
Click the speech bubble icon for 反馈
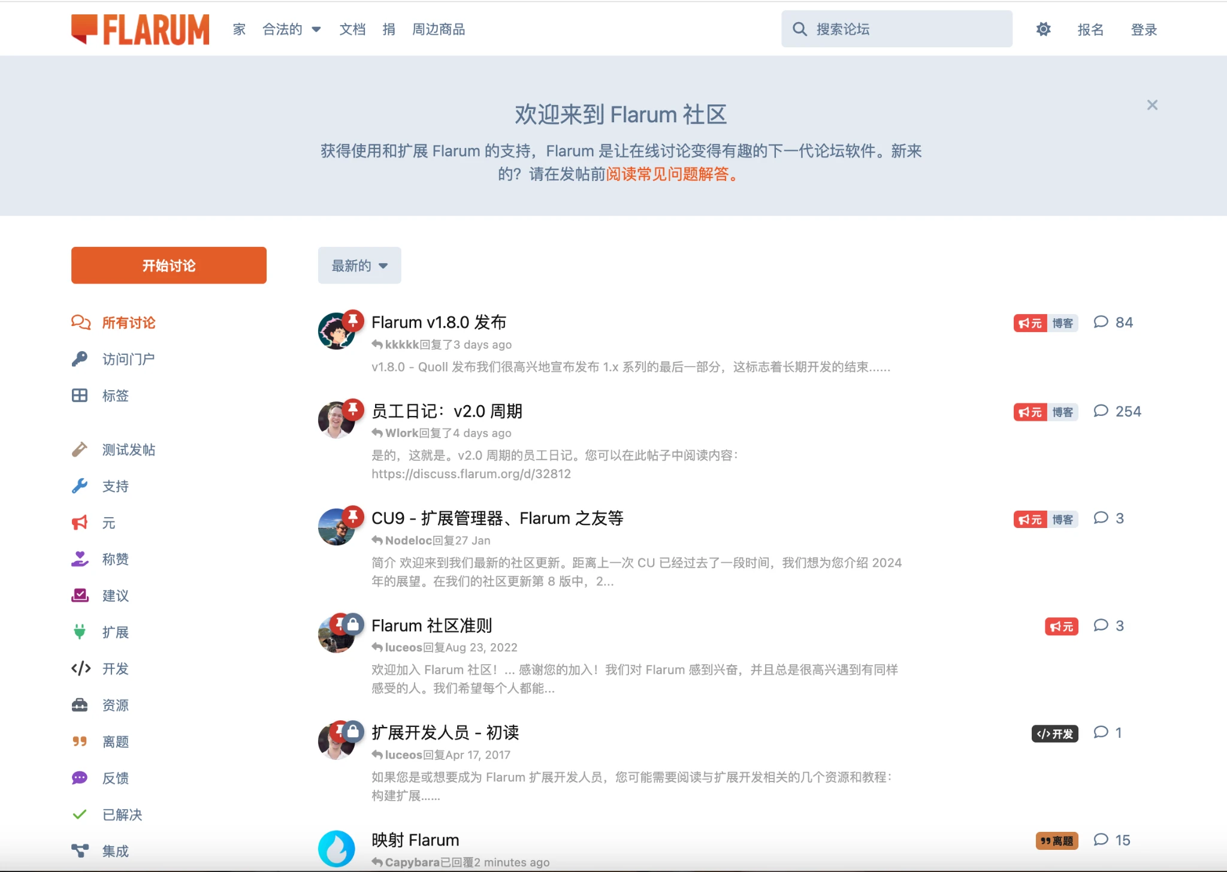click(x=80, y=778)
